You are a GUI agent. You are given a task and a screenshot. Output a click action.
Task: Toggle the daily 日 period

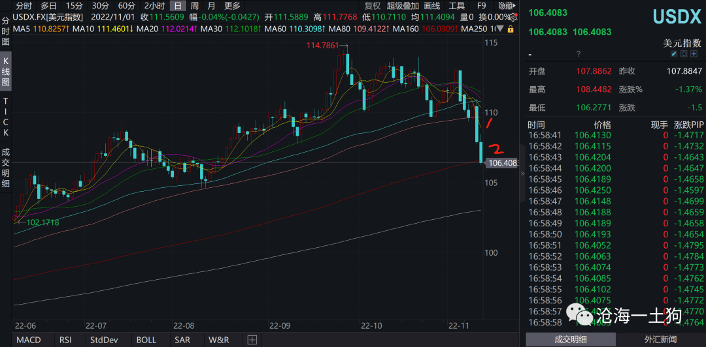click(177, 6)
